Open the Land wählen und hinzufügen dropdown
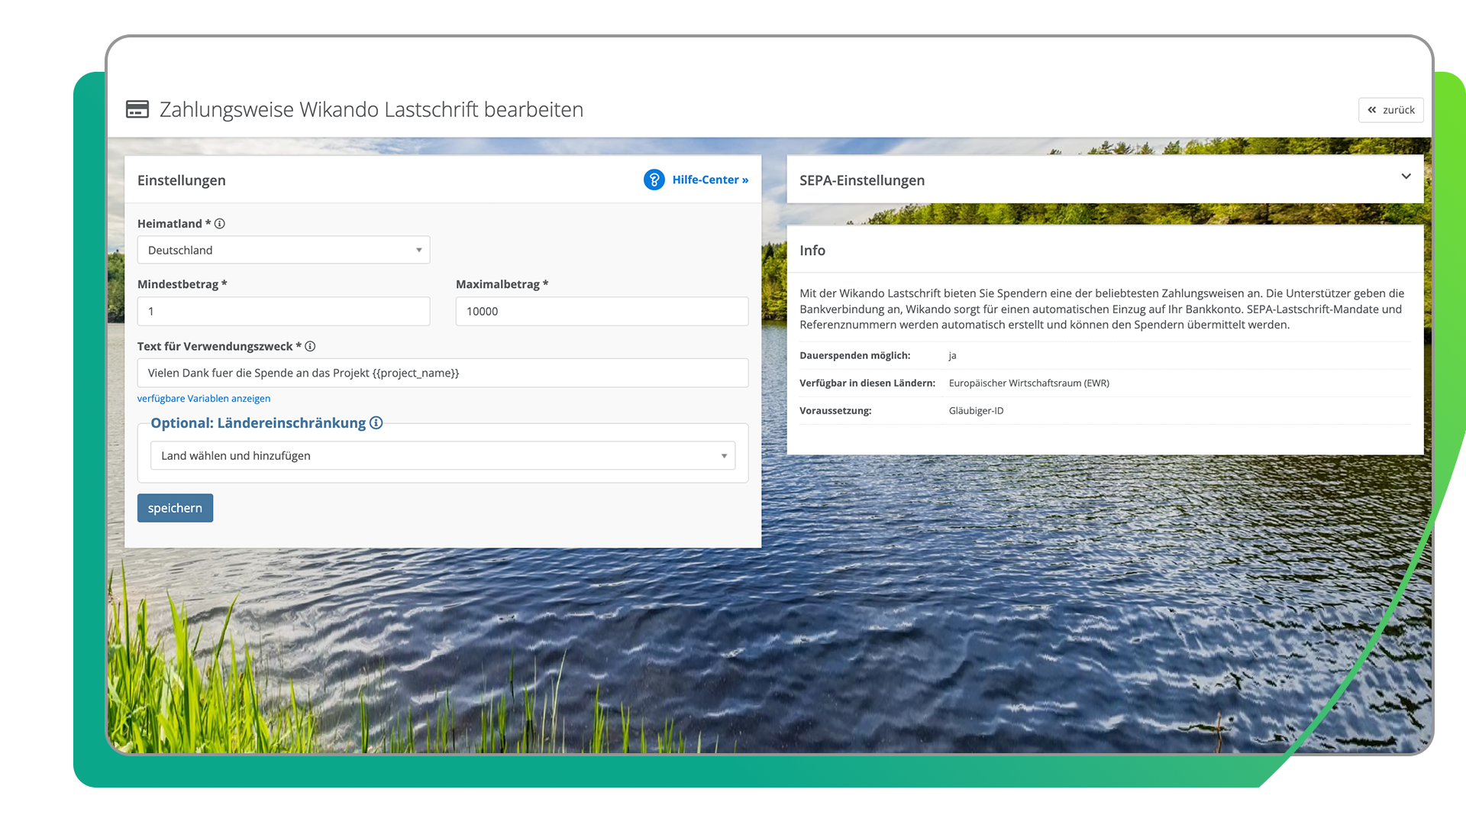The image size is (1466, 825). pos(442,455)
